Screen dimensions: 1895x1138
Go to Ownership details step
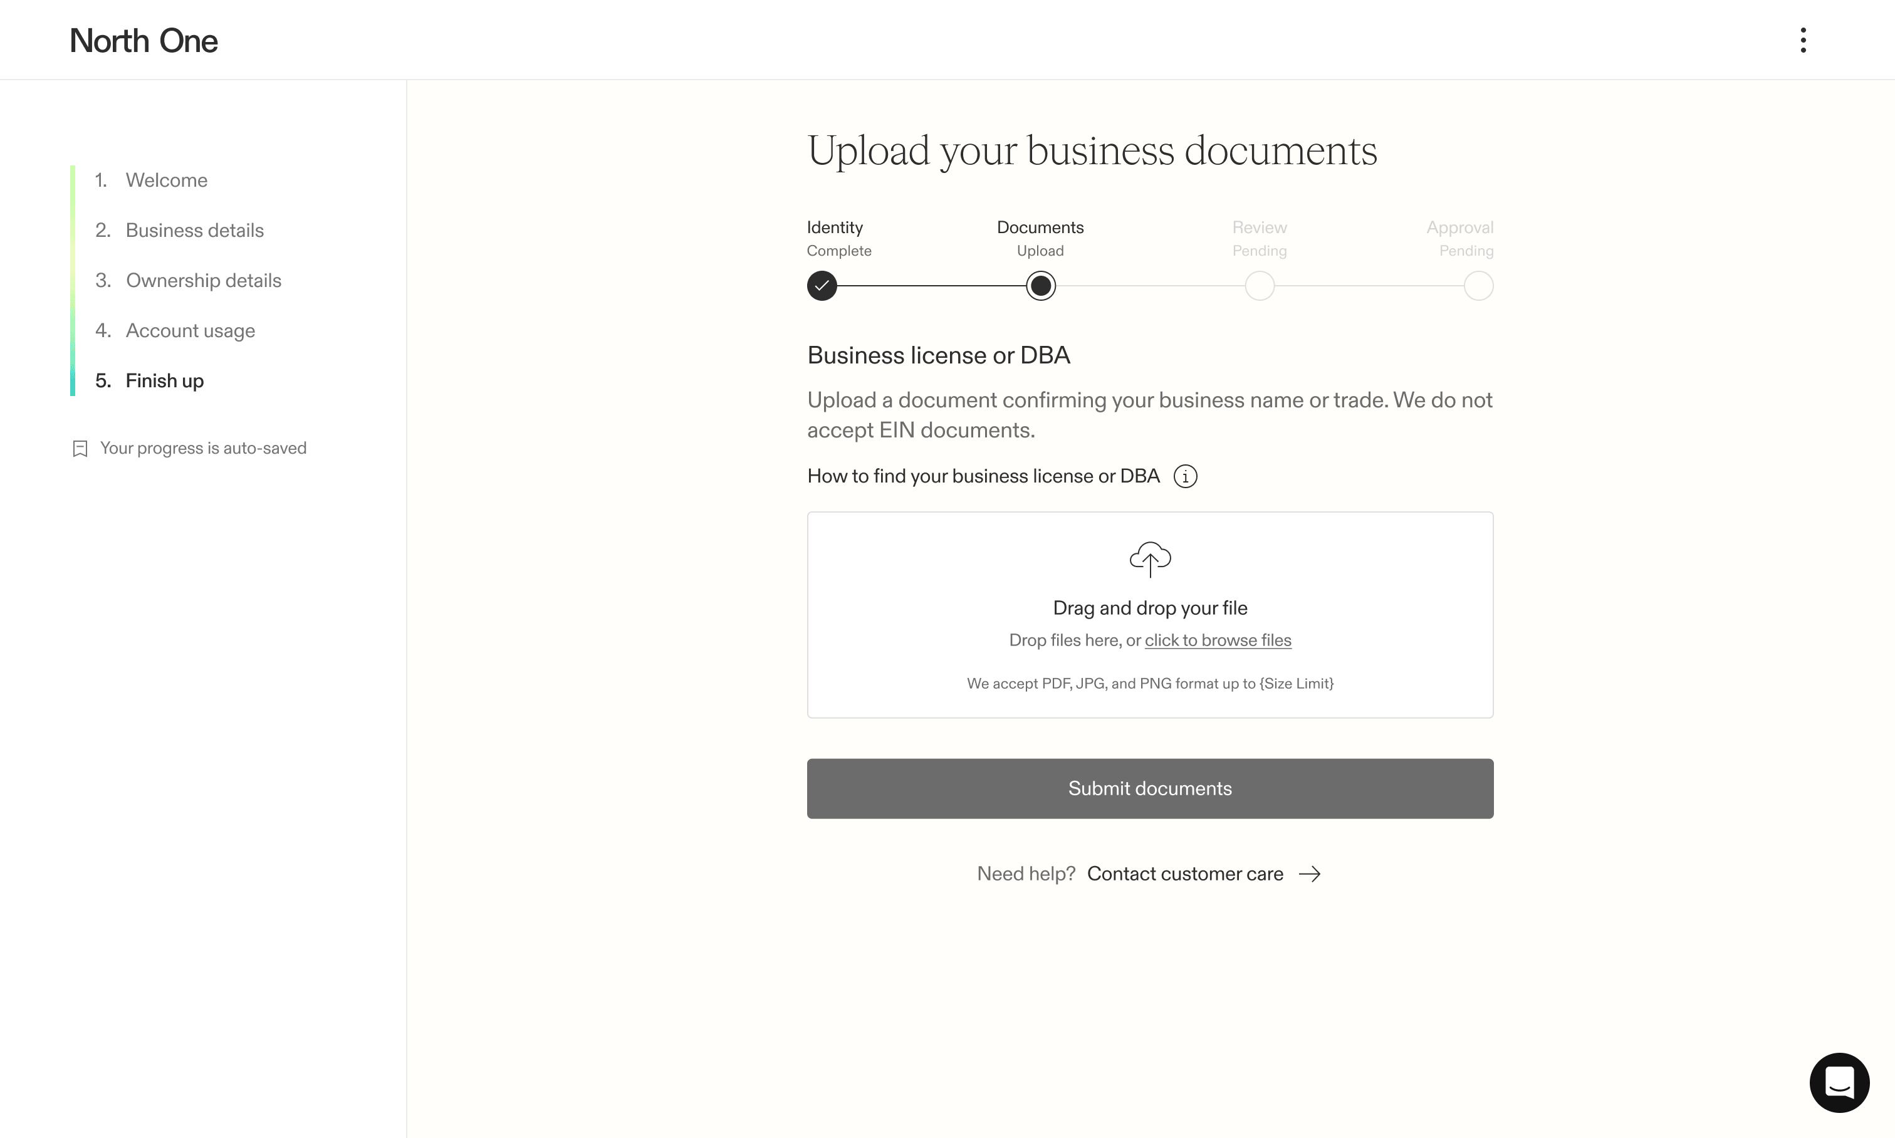(x=188, y=281)
